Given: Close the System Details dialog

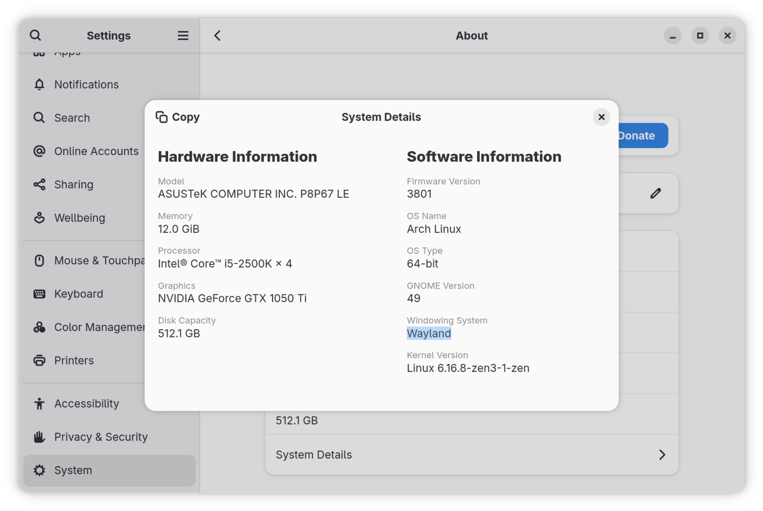Looking at the screenshot, I should (x=601, y=117).
